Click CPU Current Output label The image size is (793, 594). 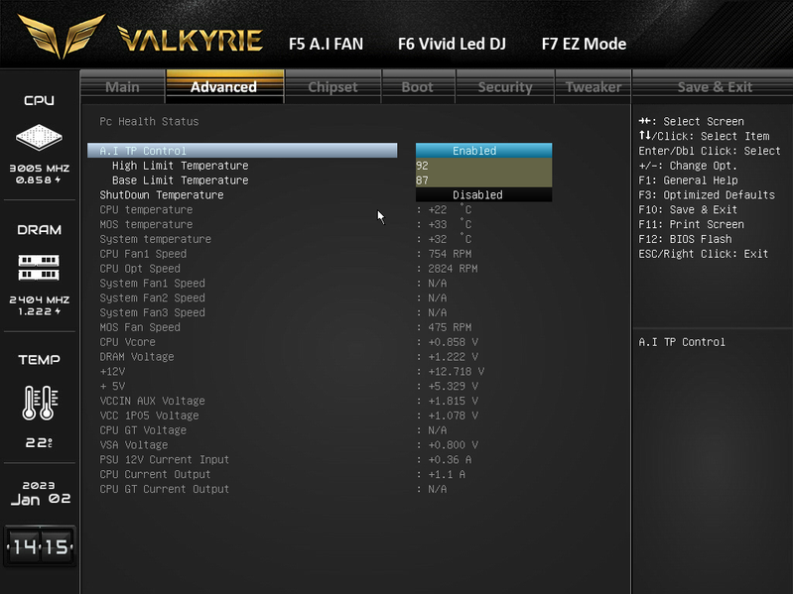pyautogui.click(x=155, y=474)
